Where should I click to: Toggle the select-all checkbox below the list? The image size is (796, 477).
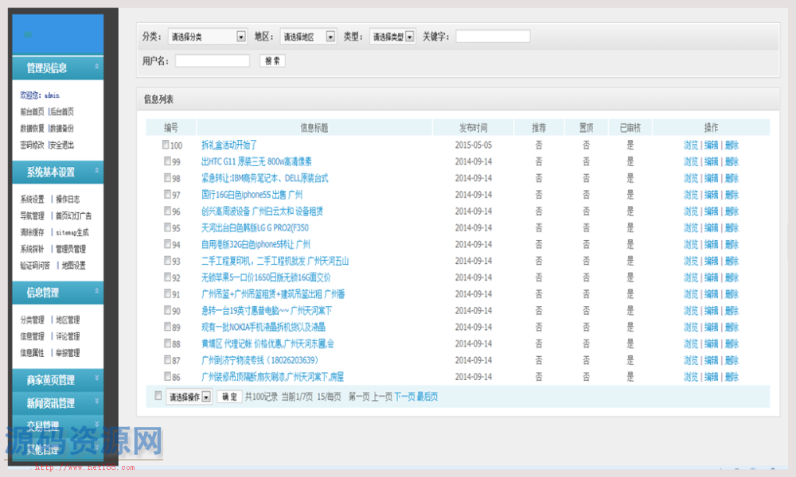click(158, 396)
